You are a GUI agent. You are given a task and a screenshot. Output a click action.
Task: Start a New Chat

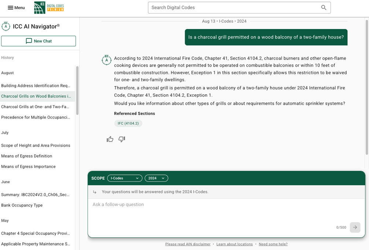(38, 41)
